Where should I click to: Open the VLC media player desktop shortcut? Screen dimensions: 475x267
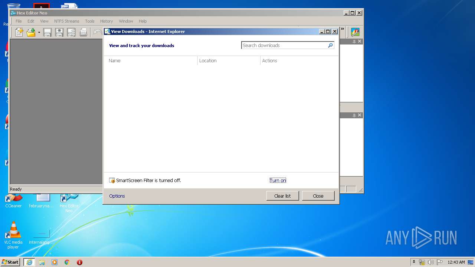tap(13, 235)
